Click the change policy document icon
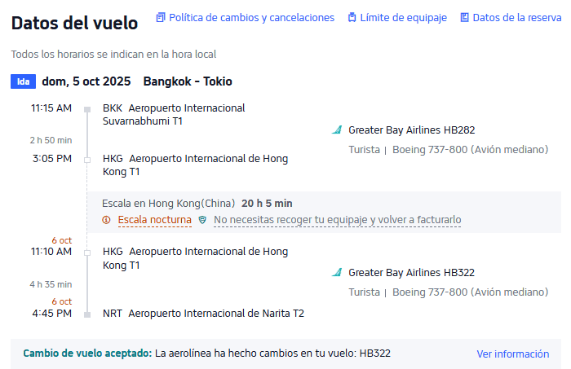This screenshot has width=571, height=369. pos(160,17)
